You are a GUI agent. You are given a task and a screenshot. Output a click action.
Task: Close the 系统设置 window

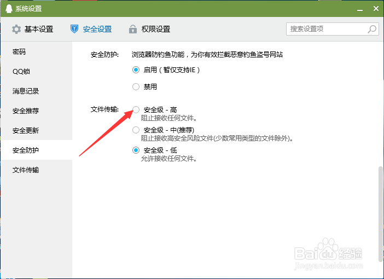376,9
